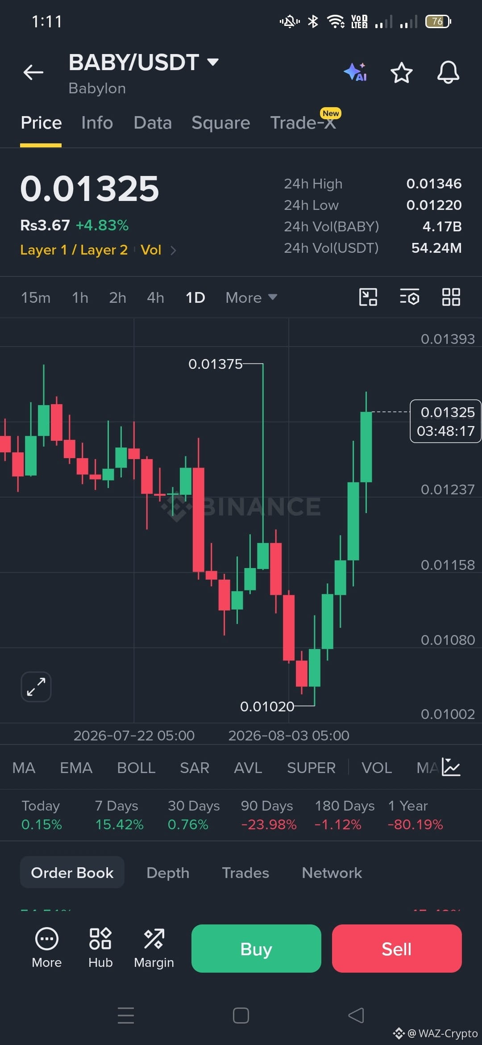482x1045 pixels.
Task: Open the Trades tab
Action: click(245, 873)
